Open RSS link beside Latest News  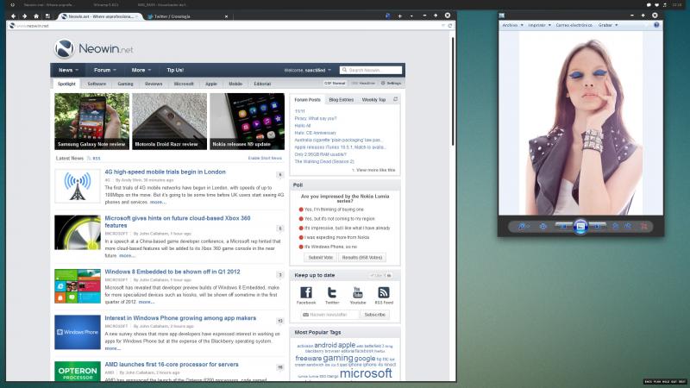pos(94,158)
